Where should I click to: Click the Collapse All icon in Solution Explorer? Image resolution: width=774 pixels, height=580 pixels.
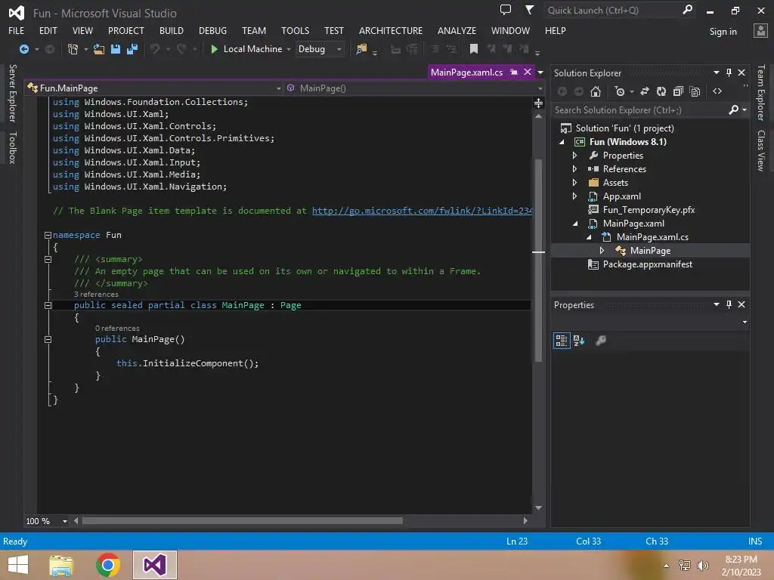pyautogui.click(x=678, y=91)
